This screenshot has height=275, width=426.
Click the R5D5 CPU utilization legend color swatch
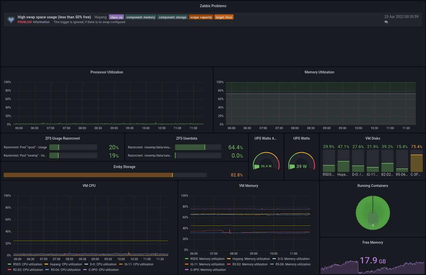10,264
